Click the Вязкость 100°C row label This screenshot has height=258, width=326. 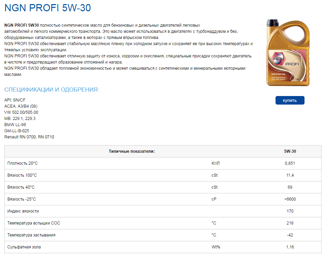22,175
